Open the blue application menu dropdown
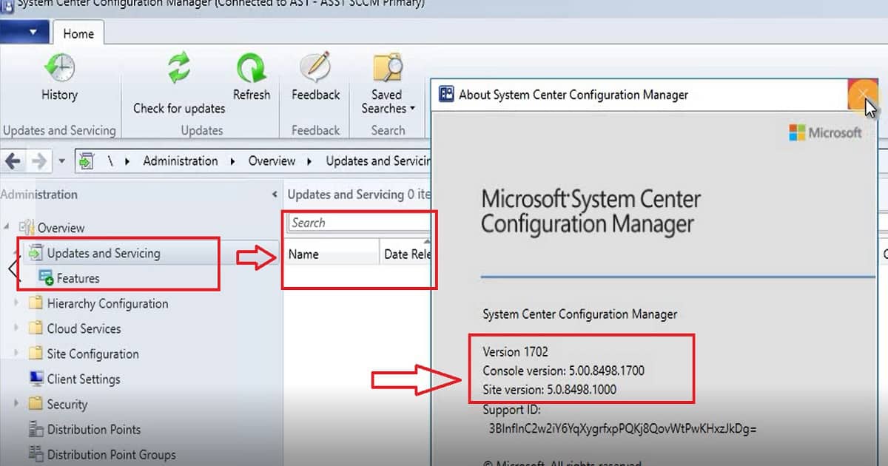Viewport: 888px width, 466px height. point(24,33)
